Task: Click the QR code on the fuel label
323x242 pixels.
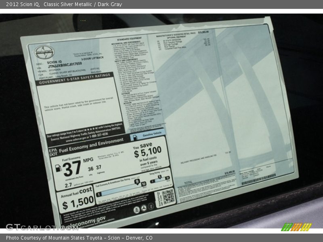Action: 168,196
